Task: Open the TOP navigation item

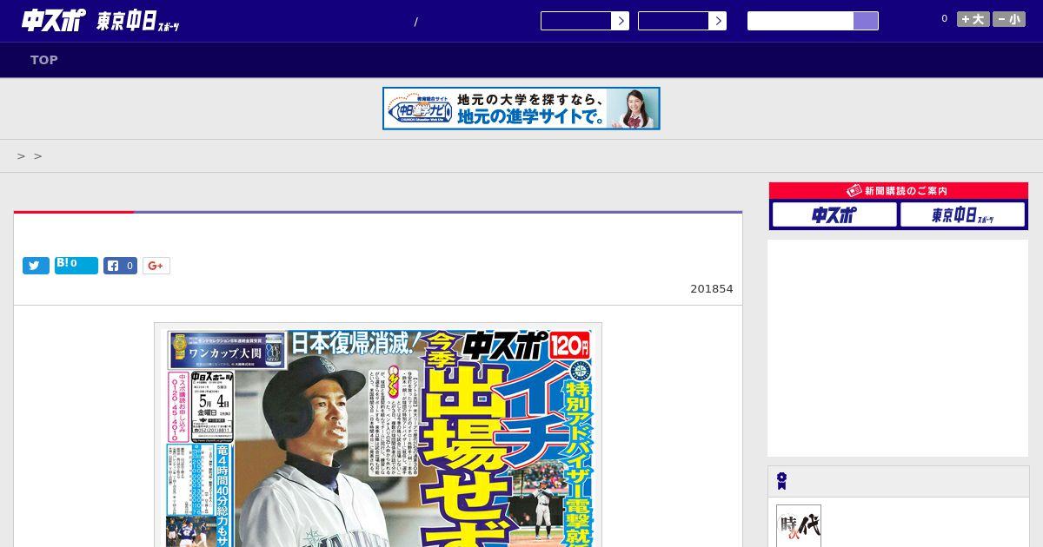Action: 44,60
